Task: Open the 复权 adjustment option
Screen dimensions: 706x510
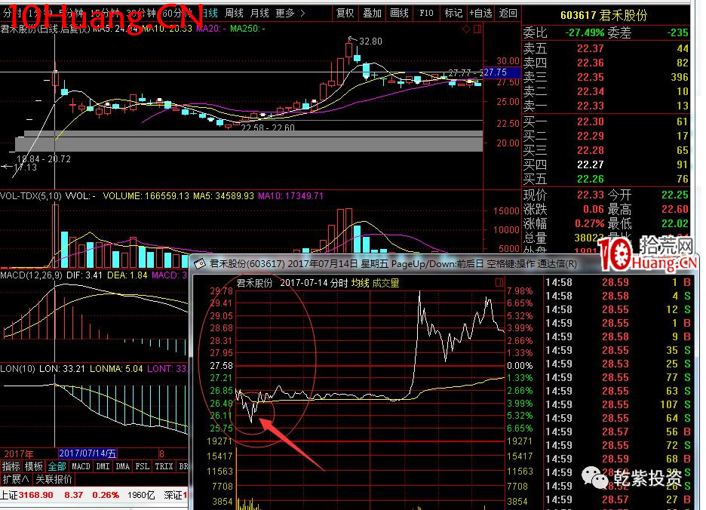Action: pos(345,13)
